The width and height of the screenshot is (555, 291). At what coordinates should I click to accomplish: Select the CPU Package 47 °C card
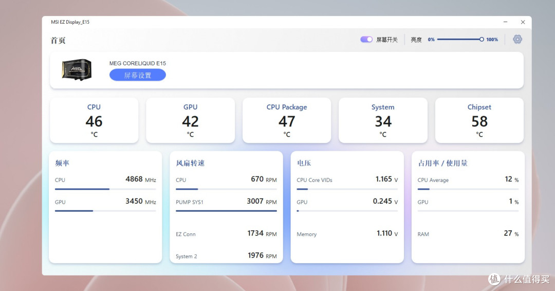click(x=287, y=120)
